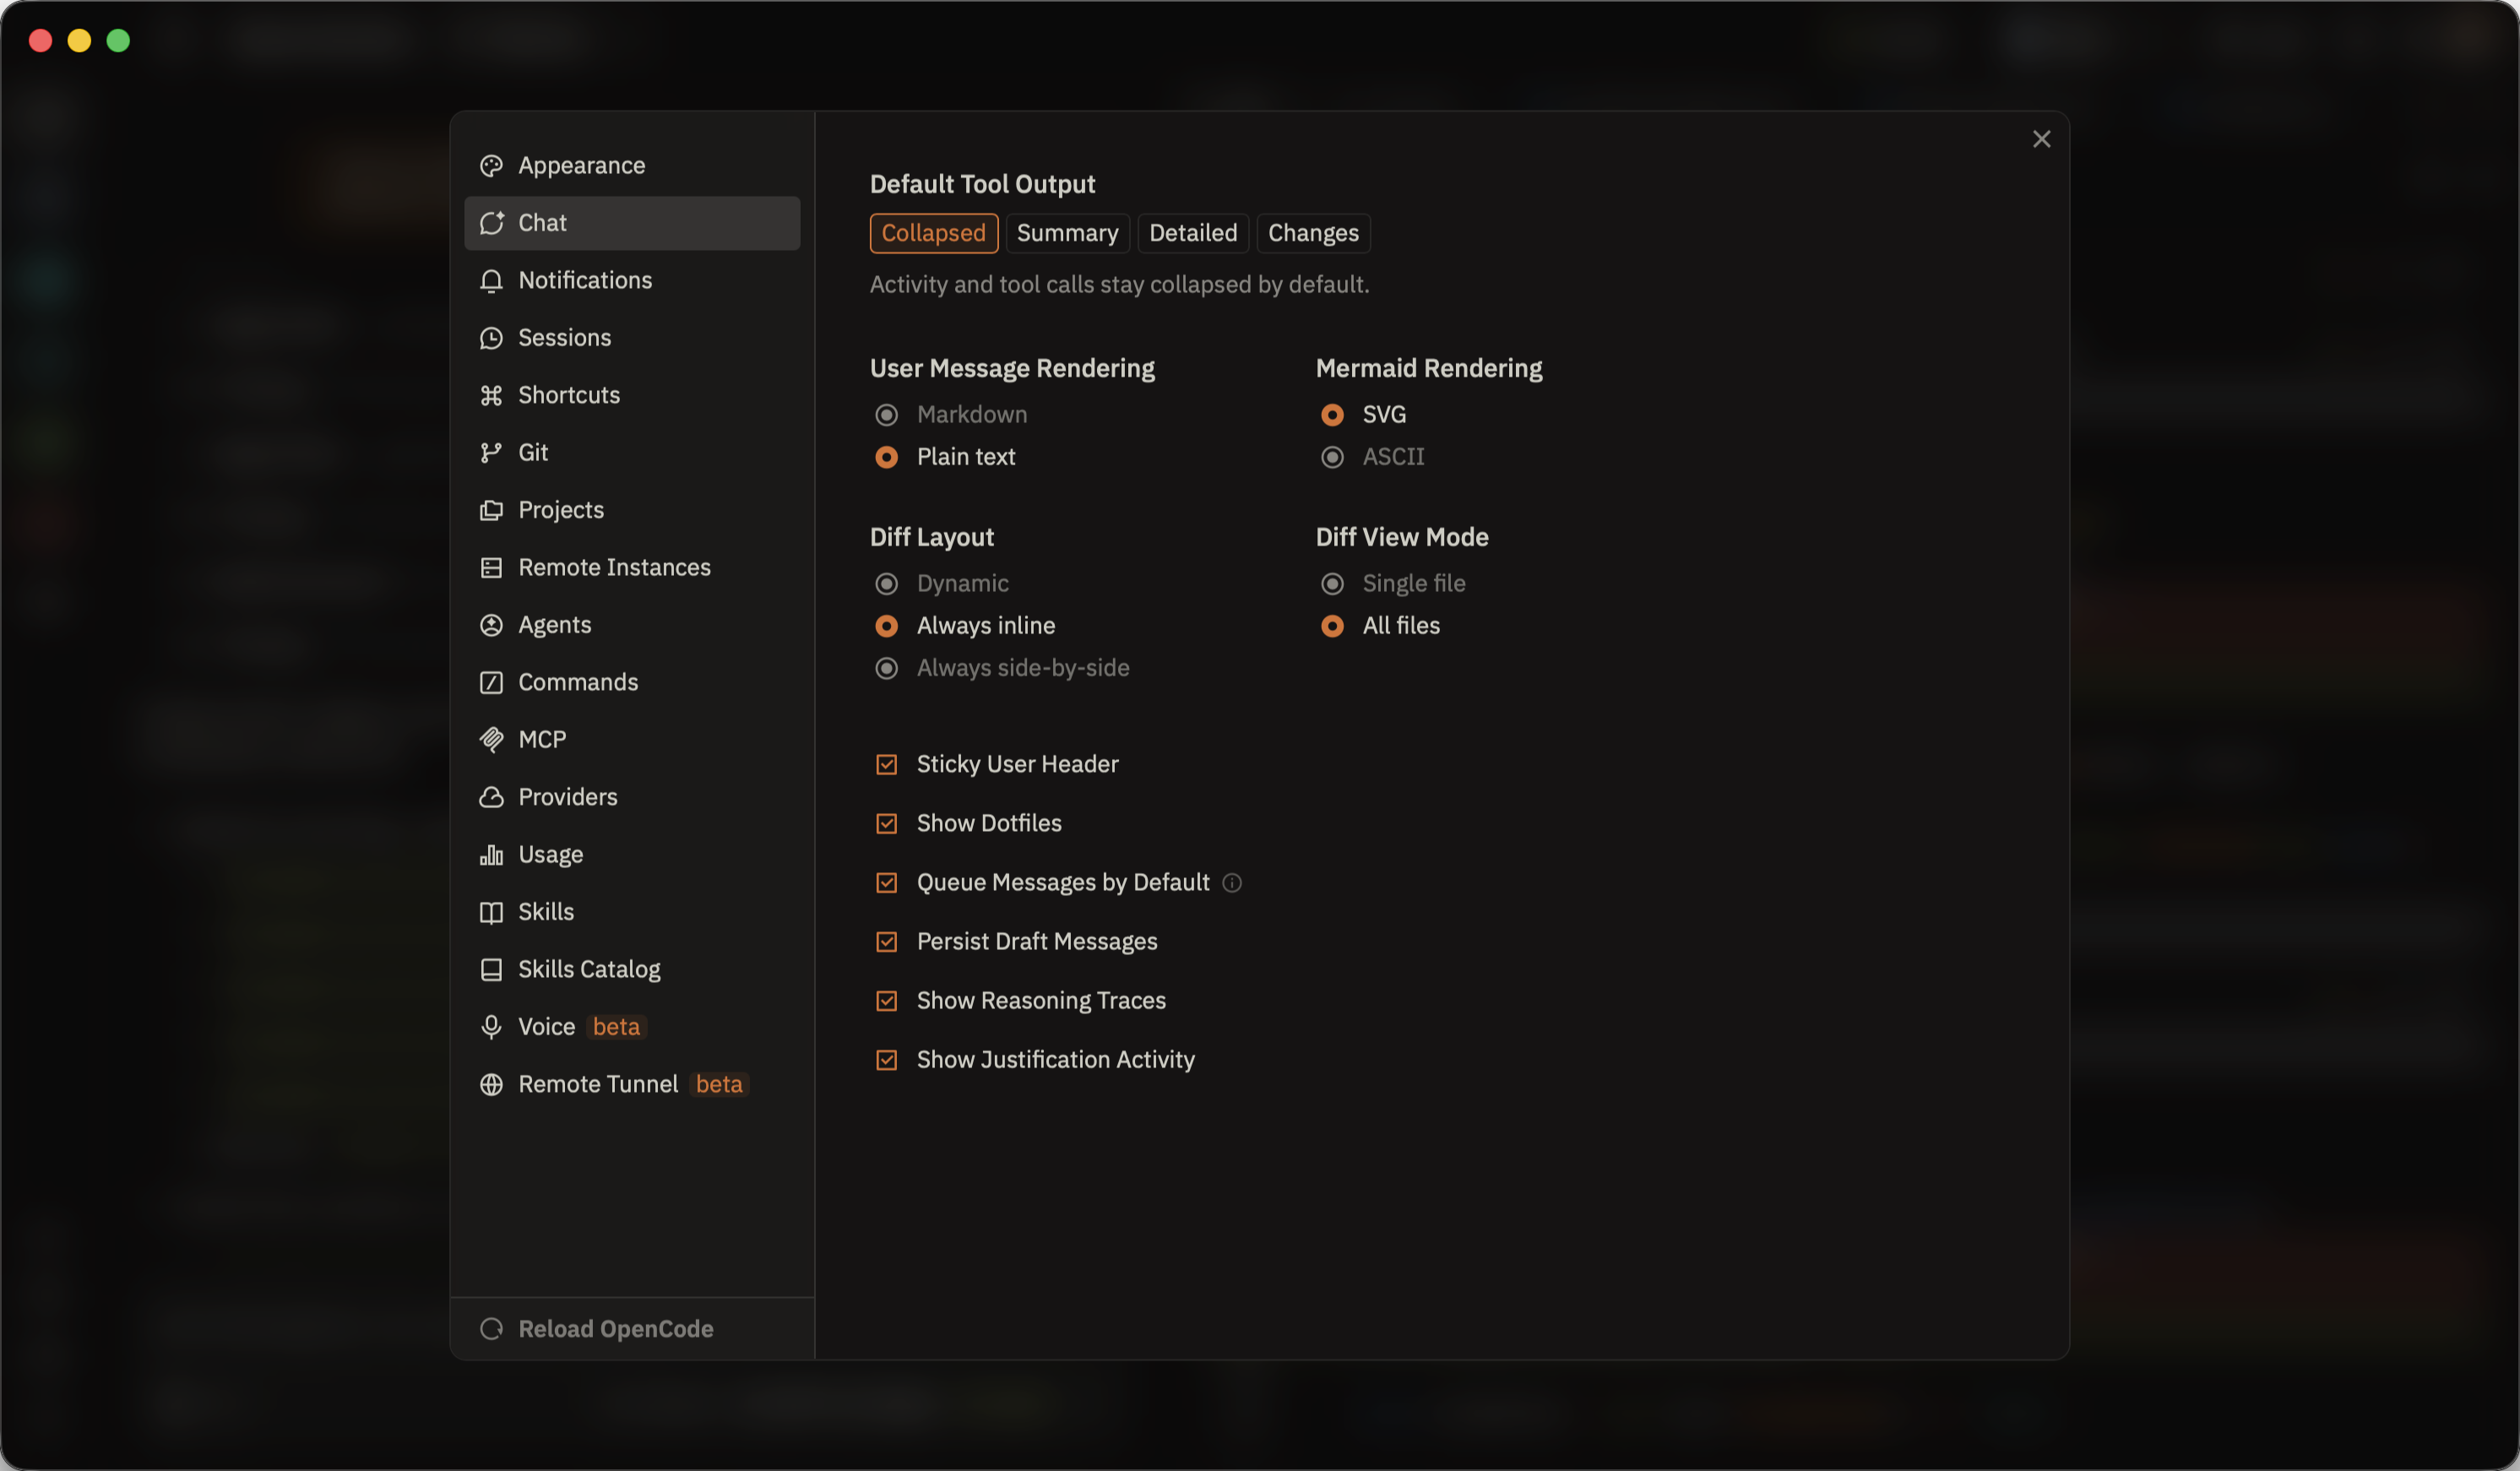Select Markdown for user message rendering
The width and height of the screenshot is (2520, 1471).
[886, 415]
